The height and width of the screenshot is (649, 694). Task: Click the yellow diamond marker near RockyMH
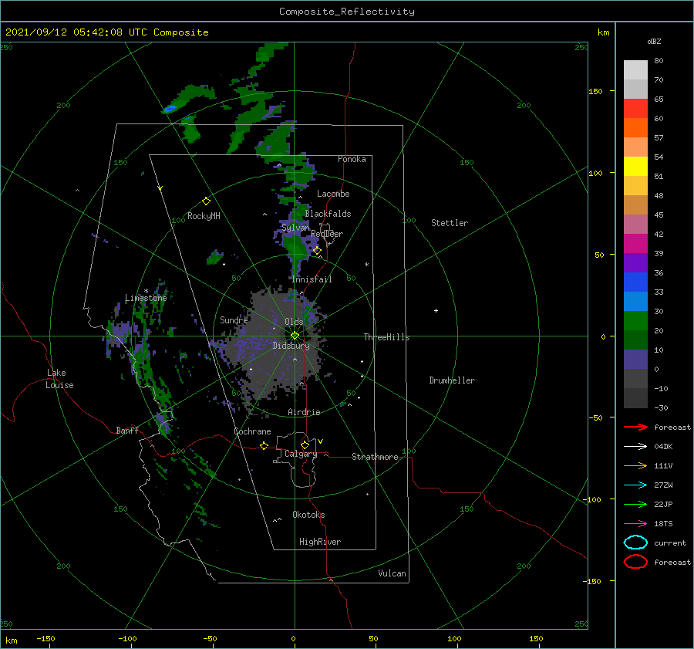point(206,201)
